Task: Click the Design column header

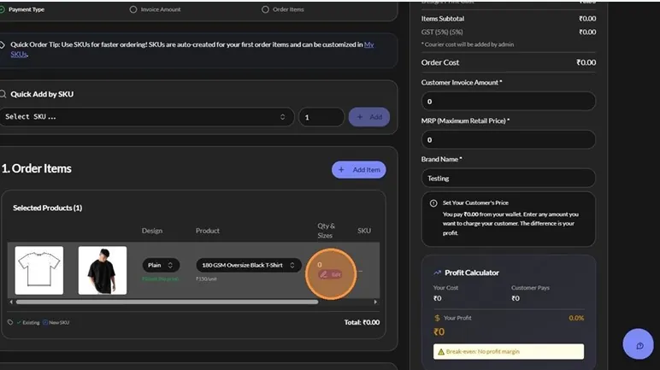Action: (152, 231)
